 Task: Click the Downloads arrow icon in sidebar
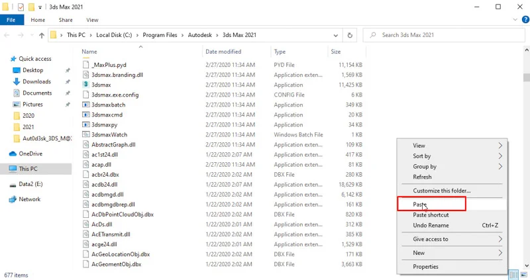point(16,81)
